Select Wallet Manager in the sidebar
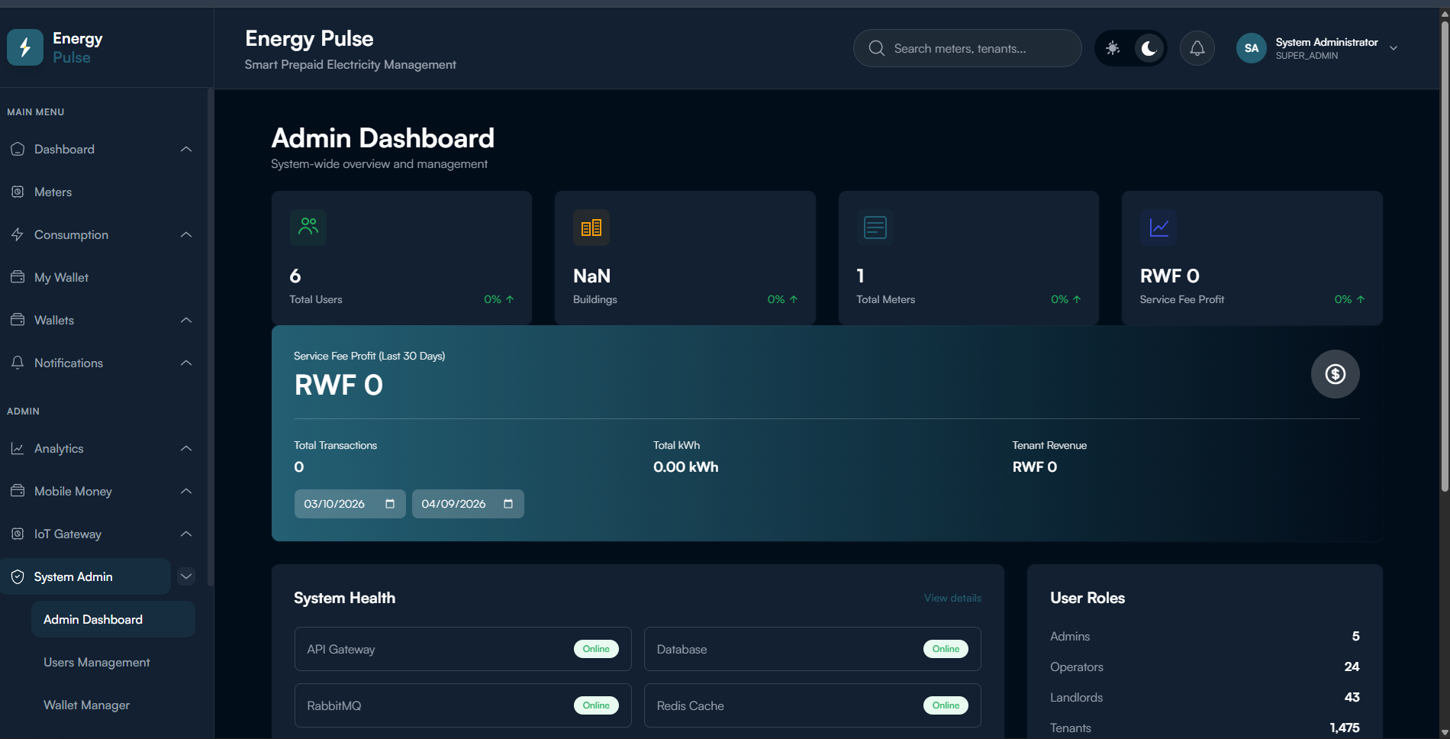Screen dimensions: 1450x739 86,705
